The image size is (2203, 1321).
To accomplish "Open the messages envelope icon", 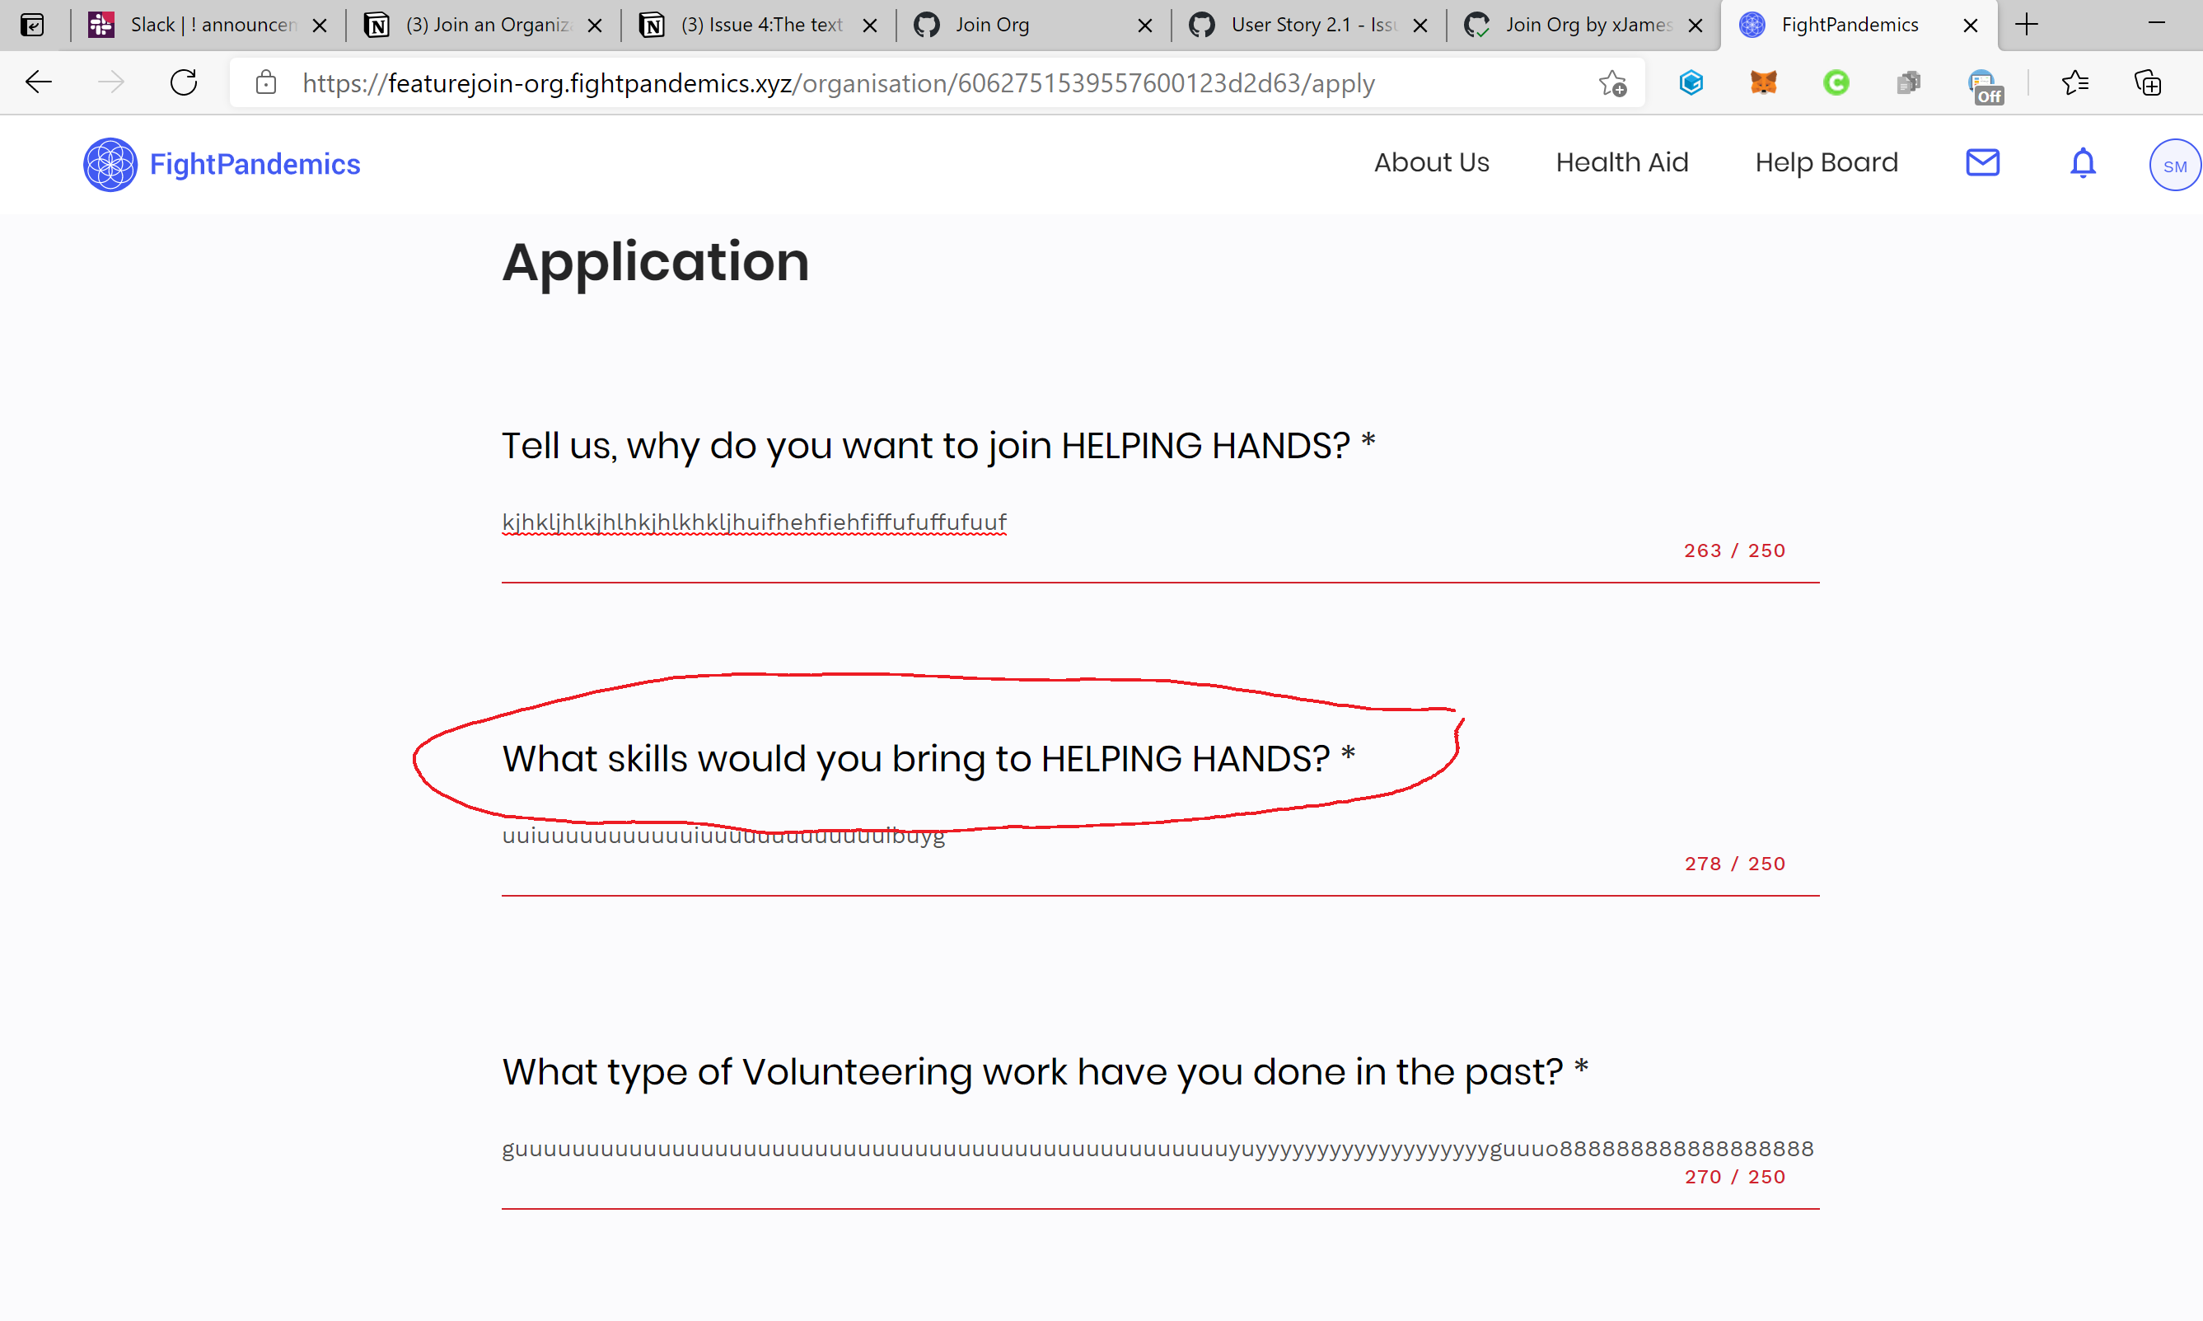I will tap(1982, 163).
